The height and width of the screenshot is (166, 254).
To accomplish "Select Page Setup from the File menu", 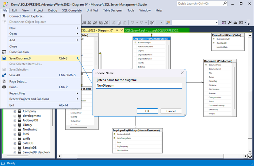I will point(18,81).
